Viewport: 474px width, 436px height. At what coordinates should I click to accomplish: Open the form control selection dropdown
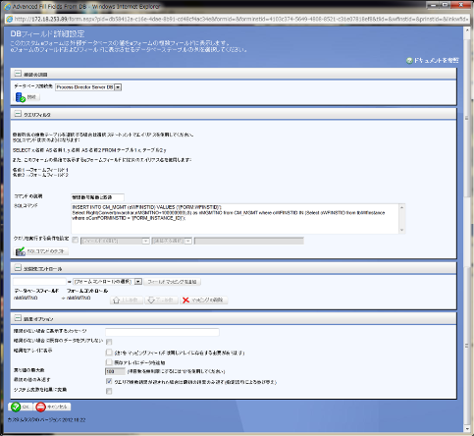[138, 282]
